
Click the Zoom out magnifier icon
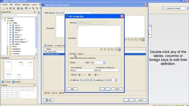37,8
